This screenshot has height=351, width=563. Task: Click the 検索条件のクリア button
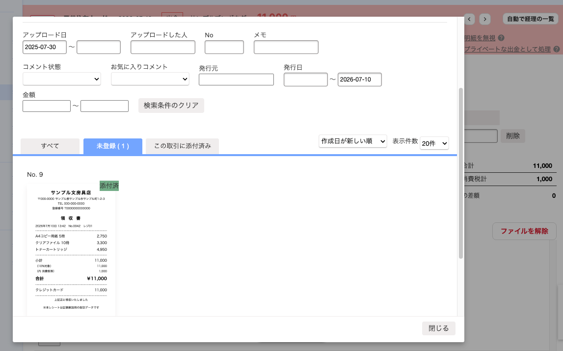(171, 105)
